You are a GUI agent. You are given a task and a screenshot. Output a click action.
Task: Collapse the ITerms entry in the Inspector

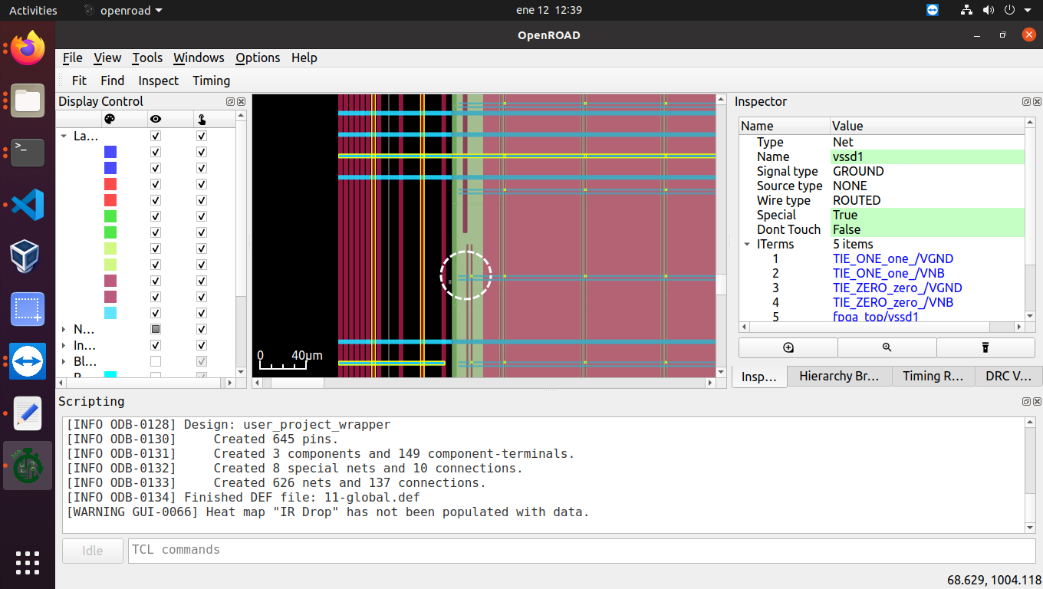tap(747, 244)
